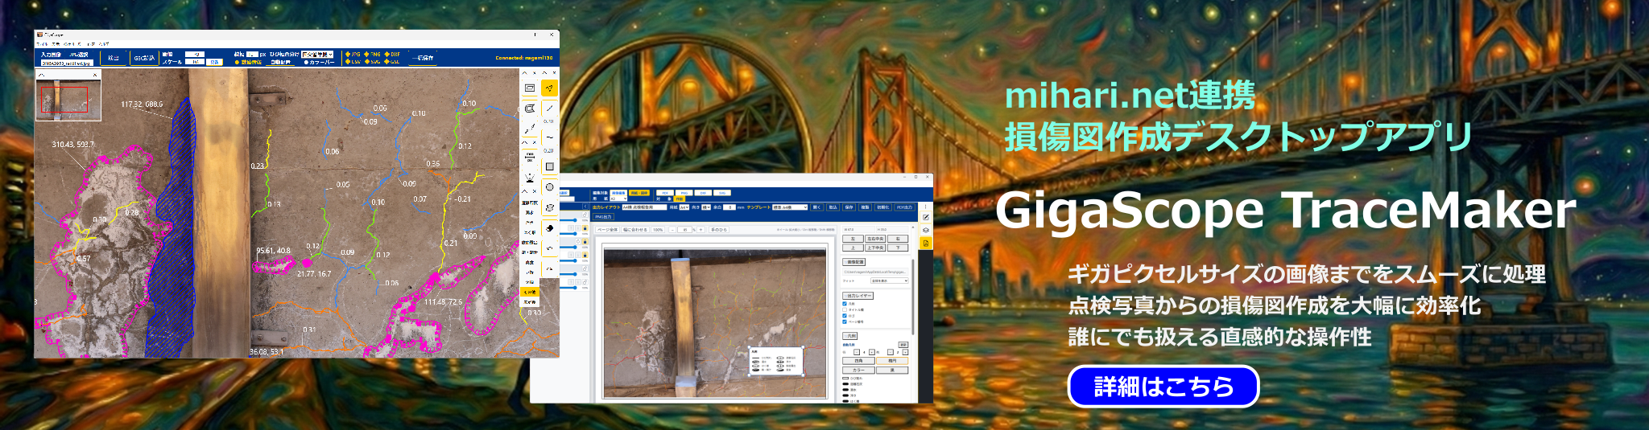Click the redo arrow icon in tool palette
This screenshot has width=1649, height=430.
[550, 268]
